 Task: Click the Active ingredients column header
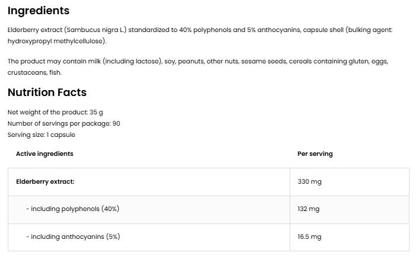coord(45,154)
